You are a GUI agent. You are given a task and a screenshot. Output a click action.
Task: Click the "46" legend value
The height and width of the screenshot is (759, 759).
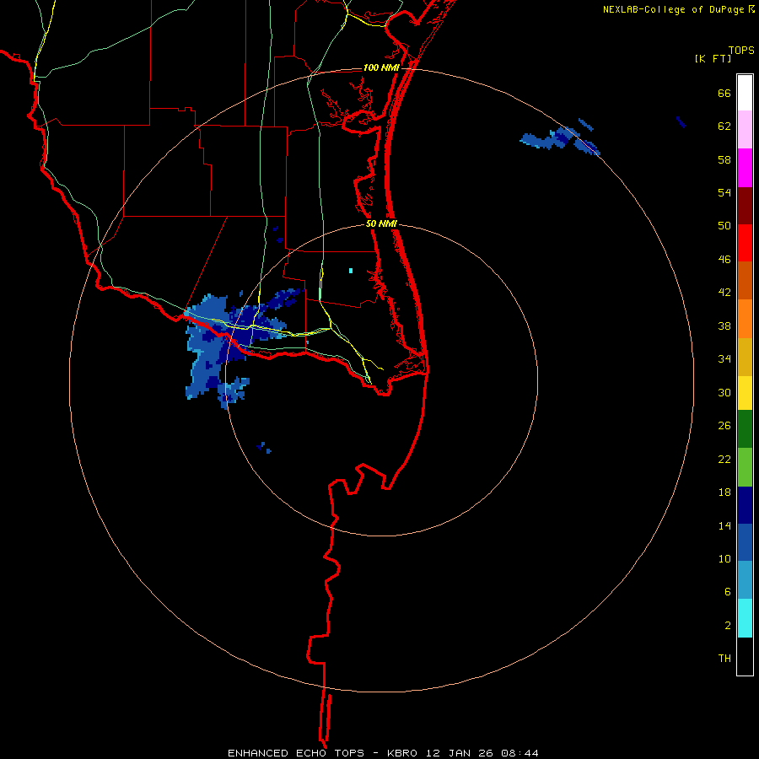click(x=724, y=260)
